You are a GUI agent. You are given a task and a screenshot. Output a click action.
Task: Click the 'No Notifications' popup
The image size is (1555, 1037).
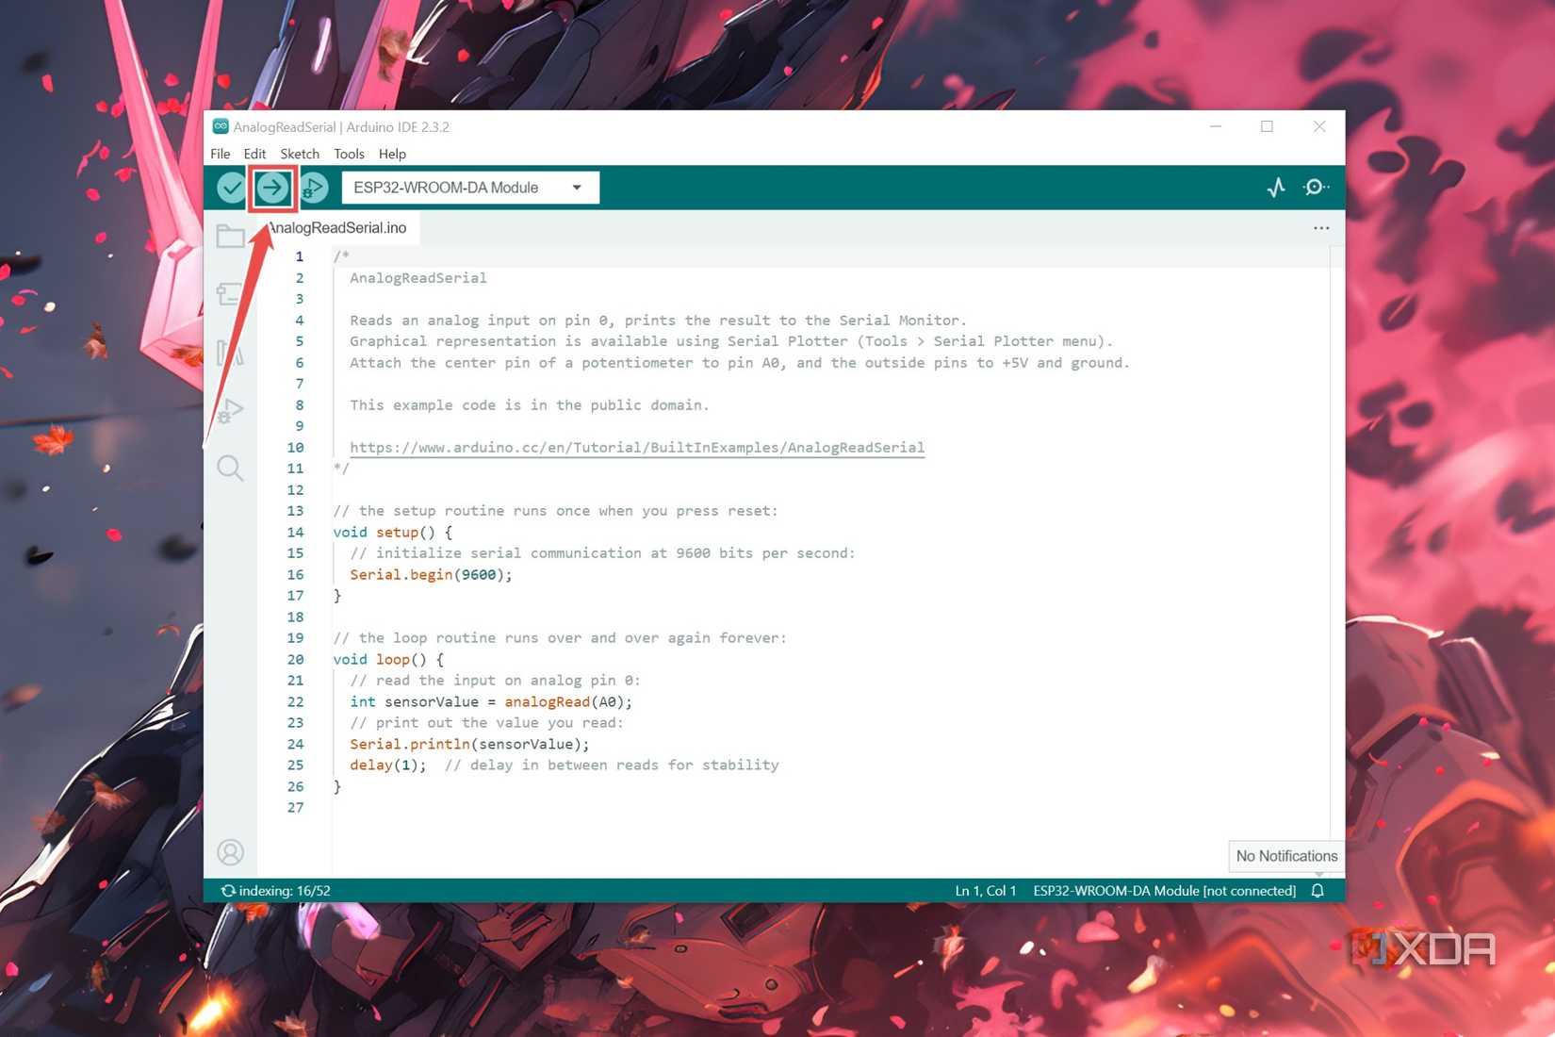(x=1286, y=856)
